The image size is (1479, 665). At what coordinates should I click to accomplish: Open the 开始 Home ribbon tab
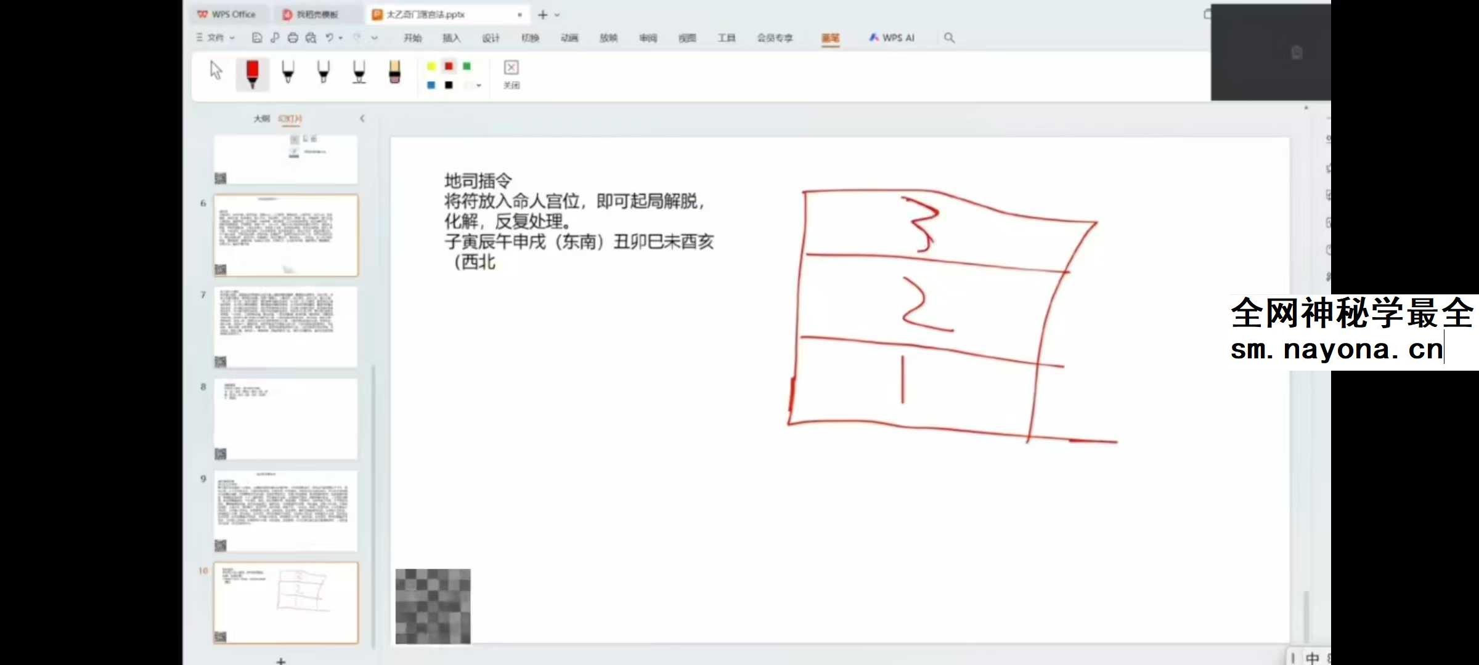point(412,38)
